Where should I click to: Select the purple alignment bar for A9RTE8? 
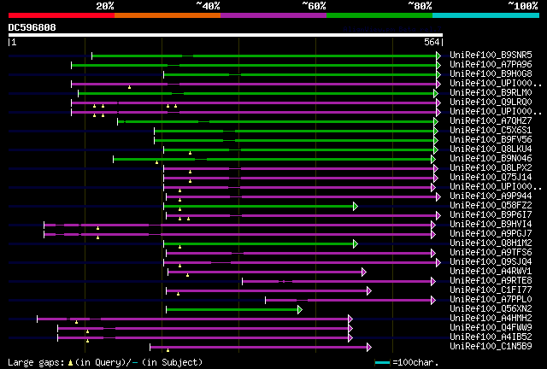(337, 282)
